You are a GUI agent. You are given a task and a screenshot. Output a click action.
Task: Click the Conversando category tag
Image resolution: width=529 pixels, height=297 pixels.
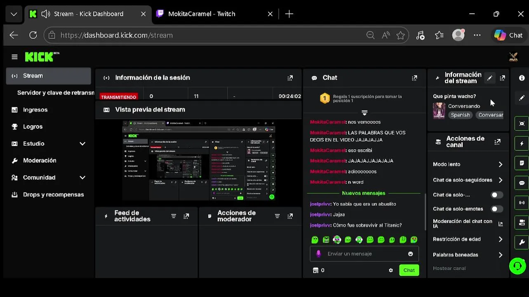click(x=490, y=115)
